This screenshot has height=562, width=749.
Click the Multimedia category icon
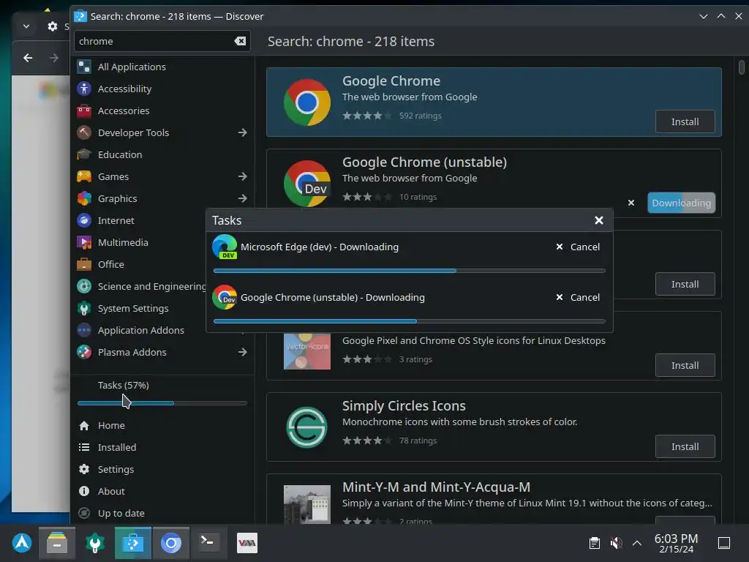tap(84, 243)
